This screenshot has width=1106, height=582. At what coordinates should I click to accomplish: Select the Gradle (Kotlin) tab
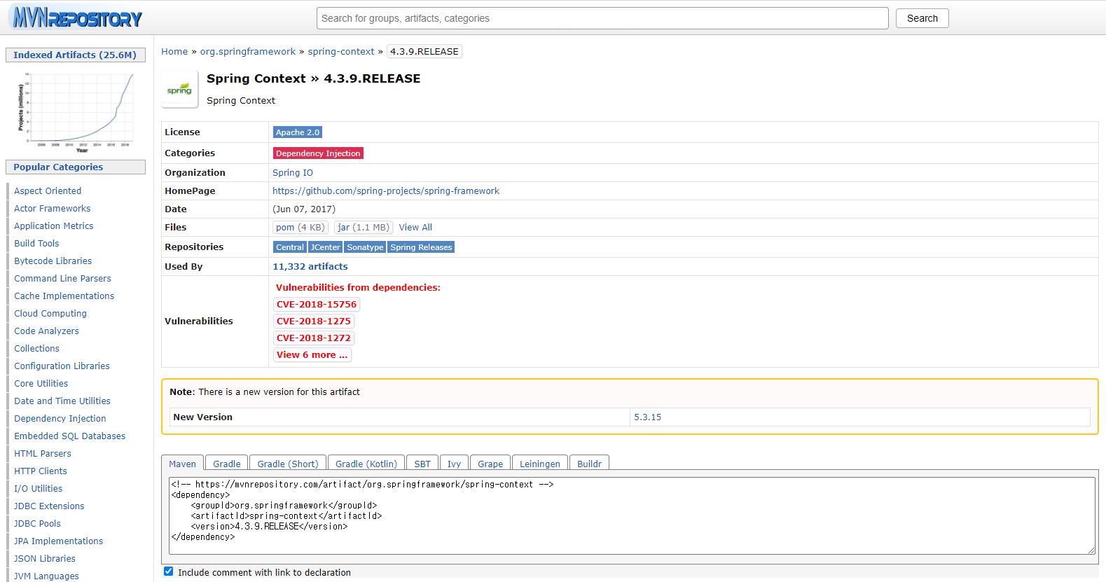366,464
